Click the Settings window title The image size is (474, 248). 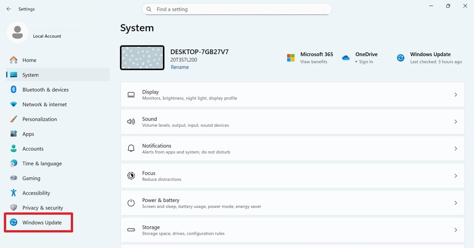pyautogui.click(x=27, y=9)
